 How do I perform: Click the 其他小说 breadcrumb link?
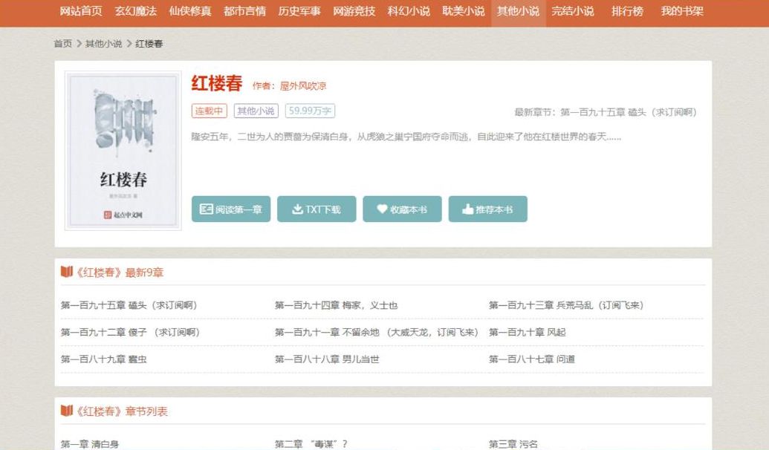coord(103,44)
